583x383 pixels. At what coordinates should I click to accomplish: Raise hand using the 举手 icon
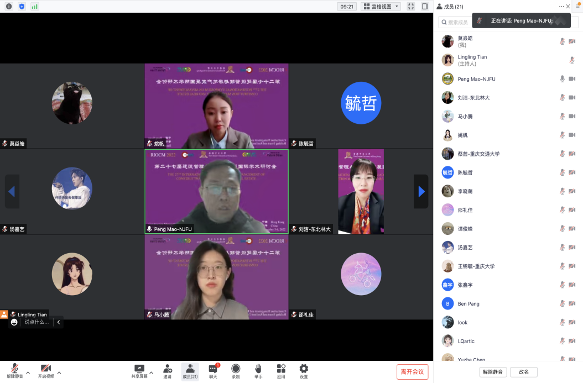pyautogui.click(x=258, y=371)
